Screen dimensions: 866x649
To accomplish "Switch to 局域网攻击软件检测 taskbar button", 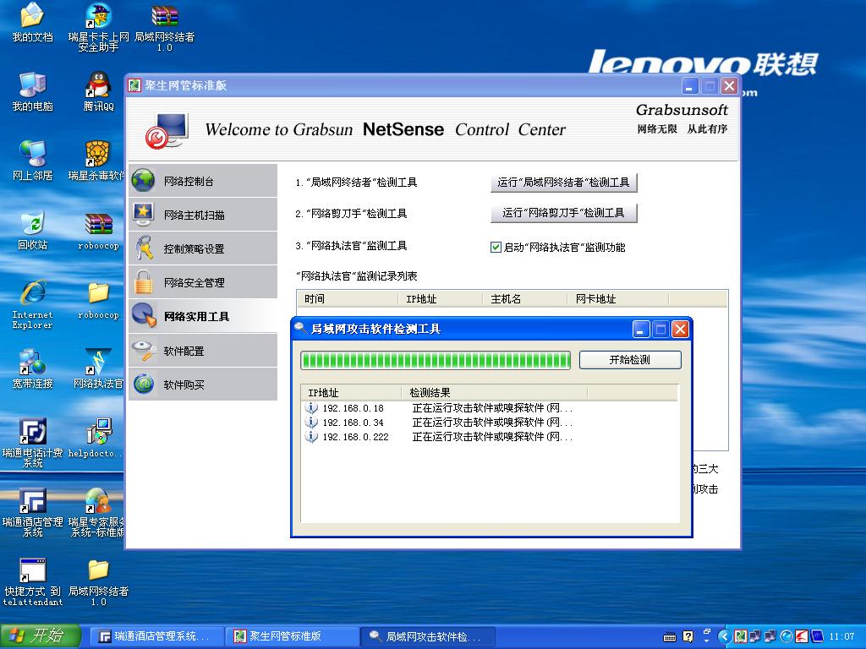I will click(428, 636).
